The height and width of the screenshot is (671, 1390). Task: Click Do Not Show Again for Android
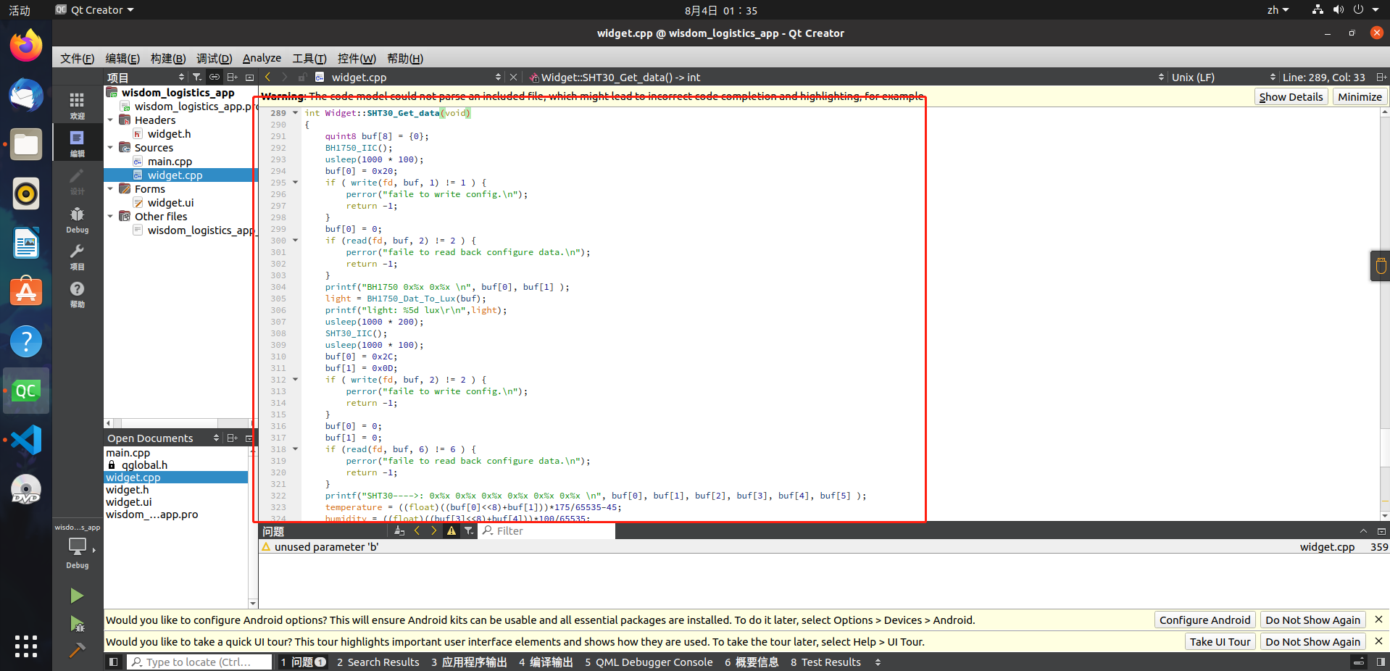[1312, 620]
